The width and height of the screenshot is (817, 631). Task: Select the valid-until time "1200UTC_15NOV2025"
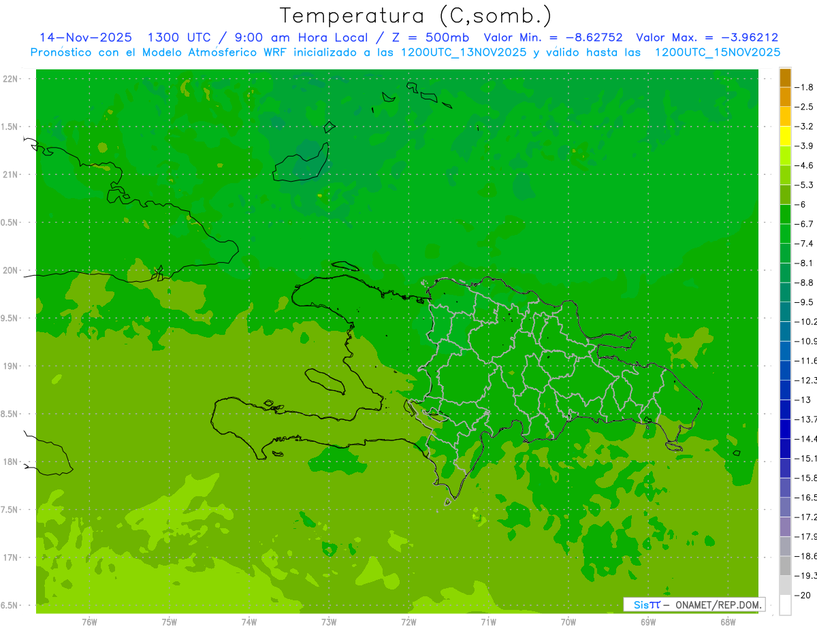[717, 52]
